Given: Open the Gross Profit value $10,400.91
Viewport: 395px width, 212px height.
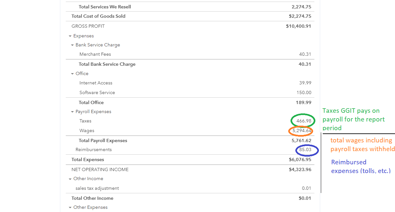Looking at the screenshot, I should pyautogui.click(x=298, y=26).
